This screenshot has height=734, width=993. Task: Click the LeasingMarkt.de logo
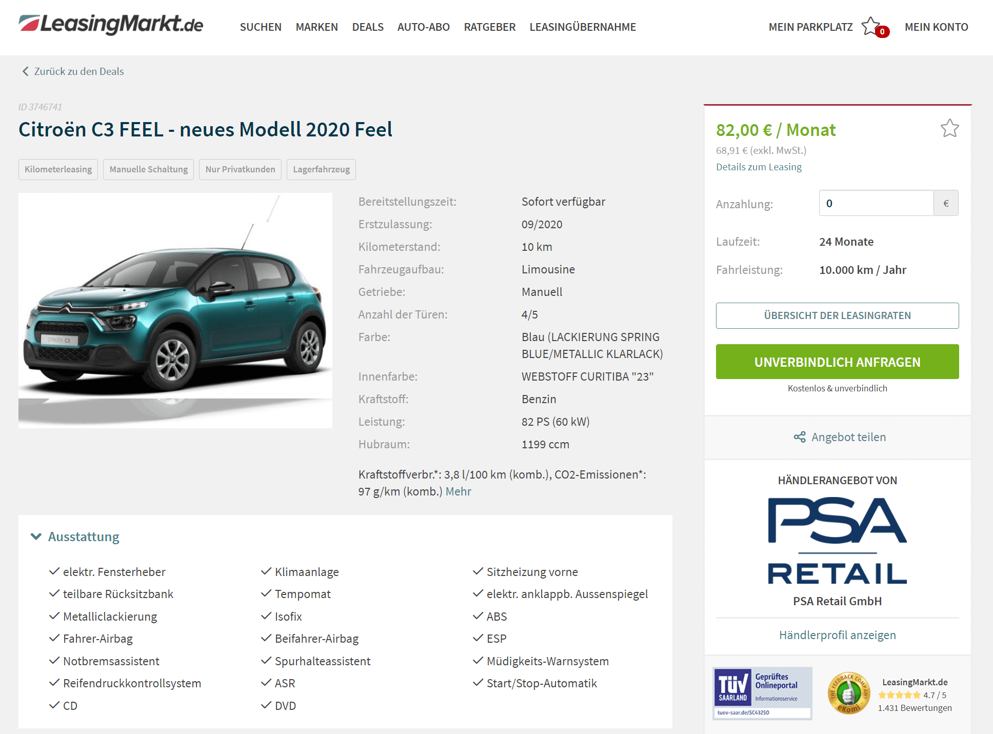(x=111, y=24)
